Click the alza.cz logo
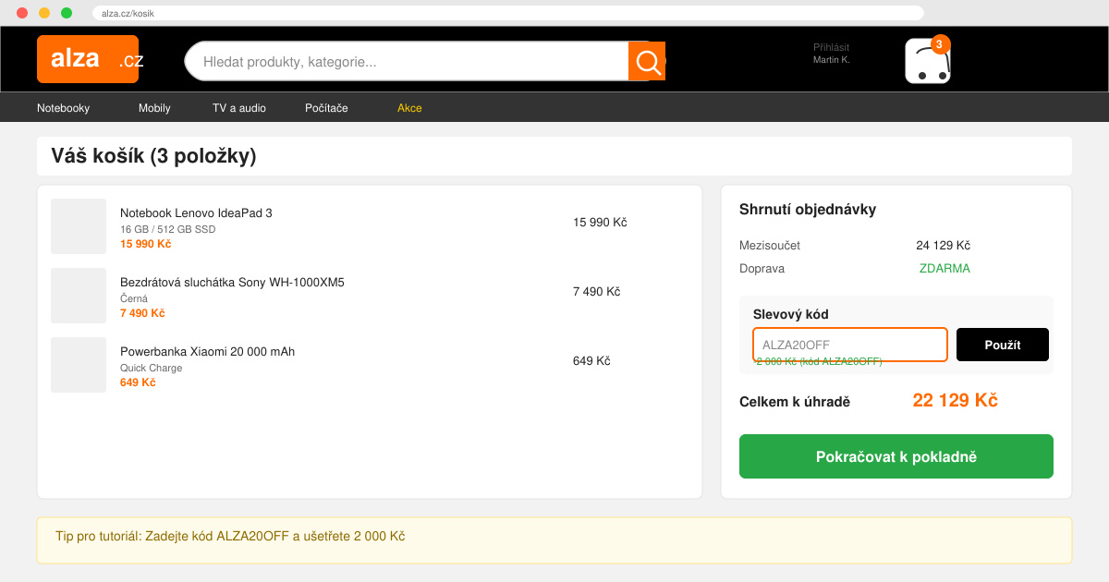This screenshot has width=1109, height=582. [88, 59]
